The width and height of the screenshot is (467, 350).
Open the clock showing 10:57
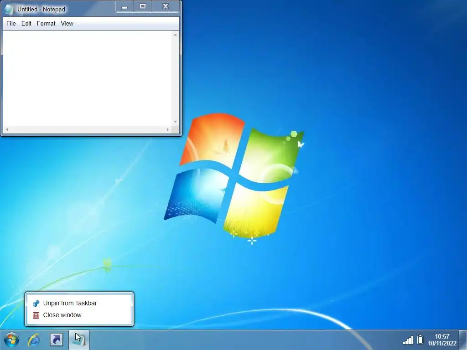pos(442,340)
